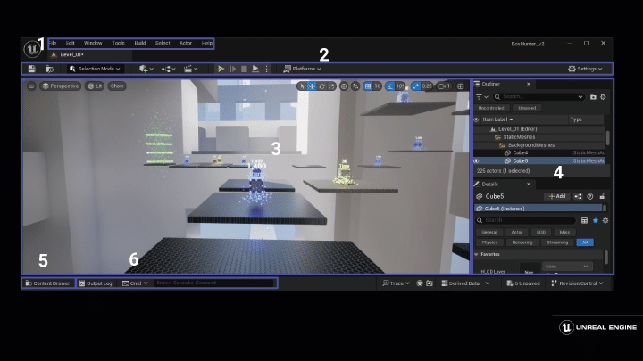
Task: Save the current level with the floppy disk icon
Action: (32, 69)
